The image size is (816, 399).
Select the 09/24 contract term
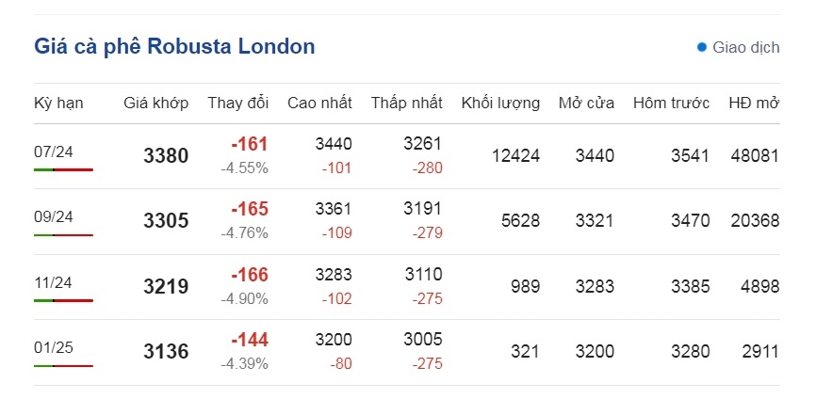tap(54, 217)
